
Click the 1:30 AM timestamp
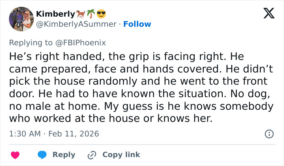[x=24, y=134]
